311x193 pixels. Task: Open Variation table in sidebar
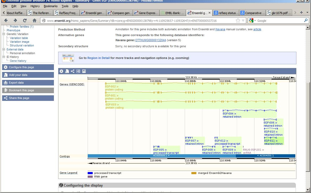click(x=19, y=38)
